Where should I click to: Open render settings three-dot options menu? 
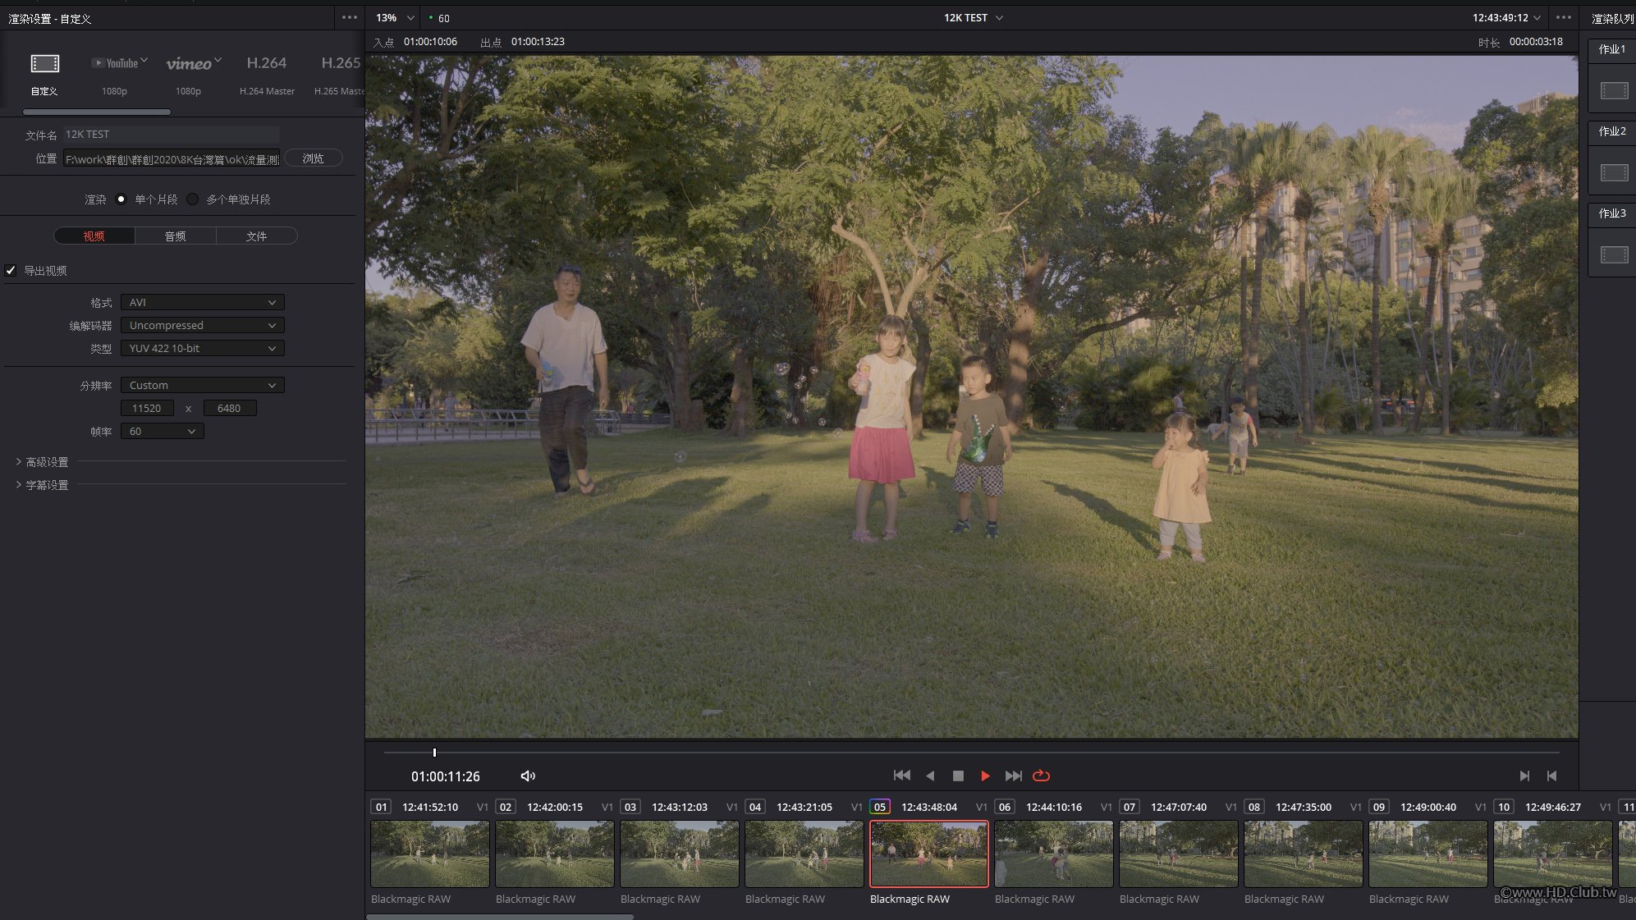pos(349,17)
